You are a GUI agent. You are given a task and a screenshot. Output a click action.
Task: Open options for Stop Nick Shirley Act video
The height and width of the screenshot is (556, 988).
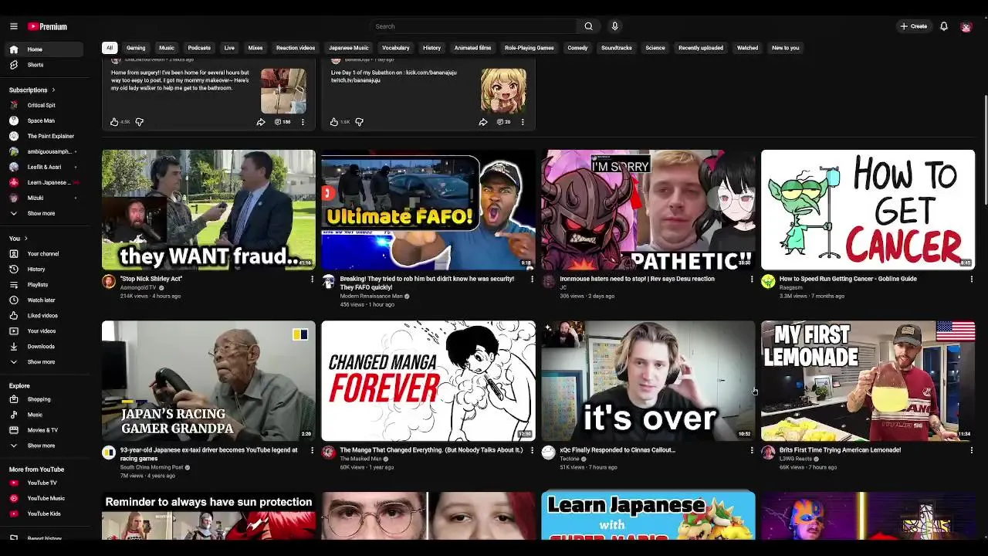tap(312, 279)
